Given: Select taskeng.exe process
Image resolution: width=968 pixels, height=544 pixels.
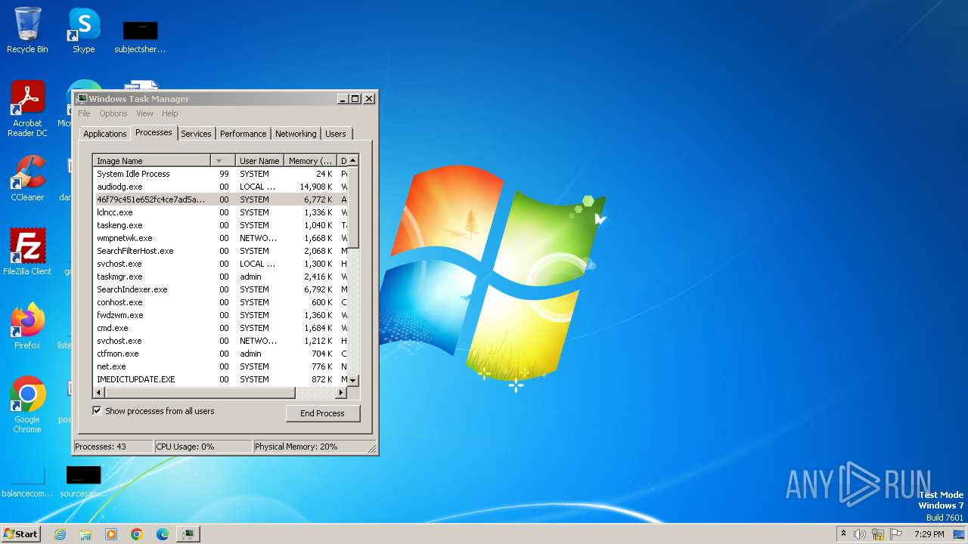Looking at the screenshot, I should 220,225.
